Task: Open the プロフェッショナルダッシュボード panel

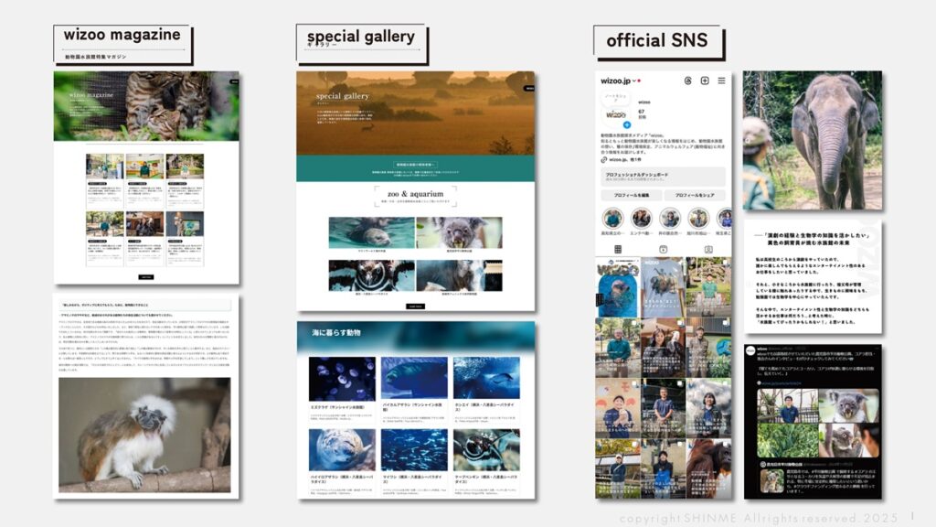Action: [664, 176]
